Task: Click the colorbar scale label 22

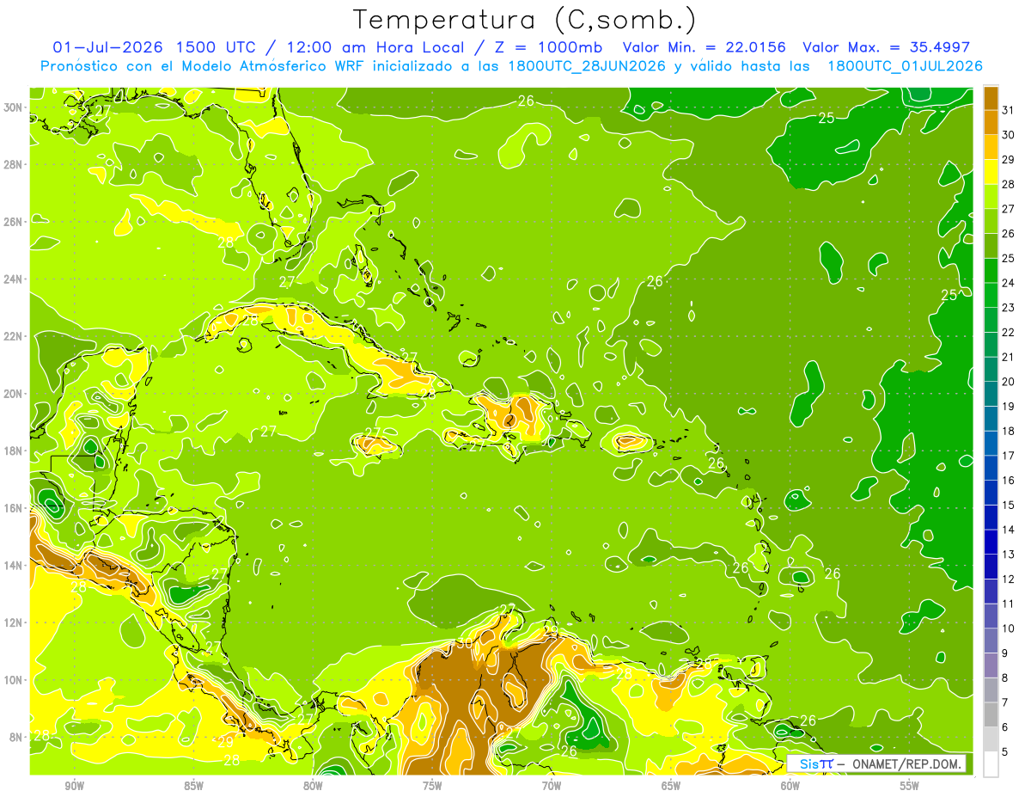Action: tap(1008, 332)
